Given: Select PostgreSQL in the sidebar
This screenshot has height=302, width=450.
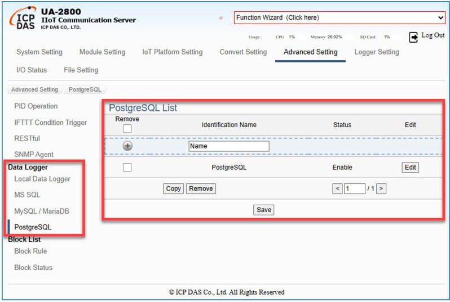Looking at the screenshot, I should coord(33,227).
